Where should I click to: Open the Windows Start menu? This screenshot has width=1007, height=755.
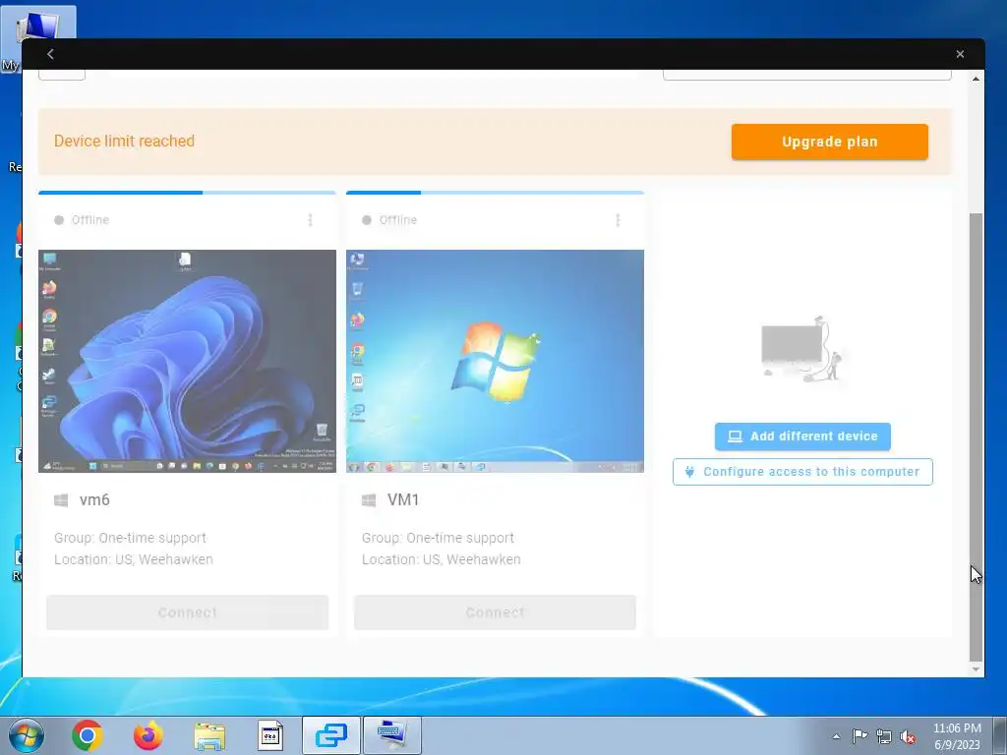point(27,735)
